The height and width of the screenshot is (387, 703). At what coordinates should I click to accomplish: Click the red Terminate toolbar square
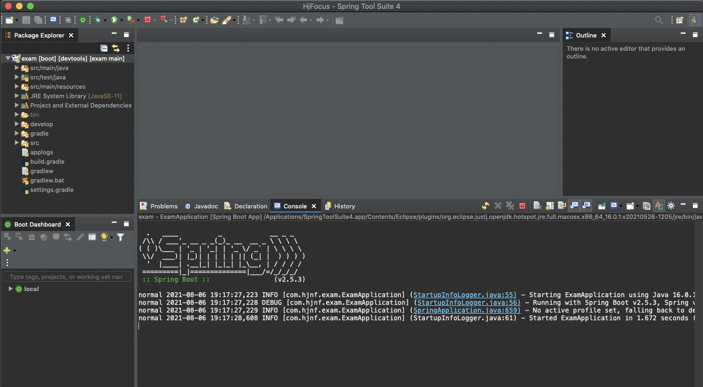(147, 20)
